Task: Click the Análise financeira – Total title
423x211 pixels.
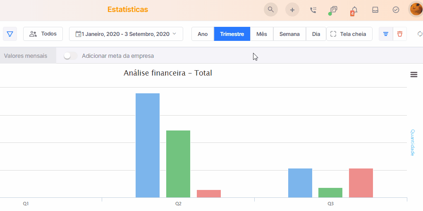Action: click(x=168, y=73)
